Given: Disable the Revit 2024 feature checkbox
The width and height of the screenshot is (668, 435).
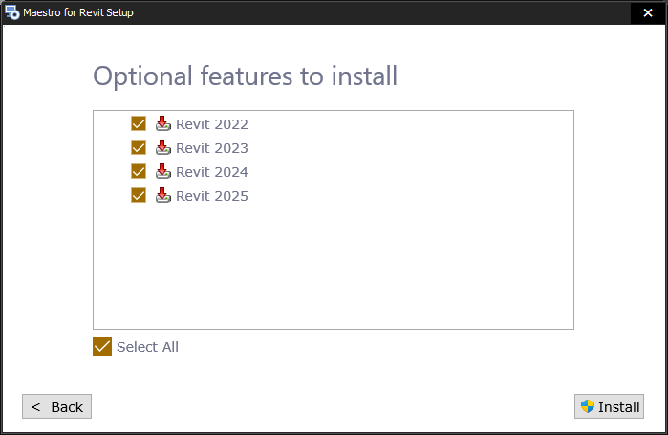Looking at the screenshot, I should pyautogui.click(x=139, y=172).
